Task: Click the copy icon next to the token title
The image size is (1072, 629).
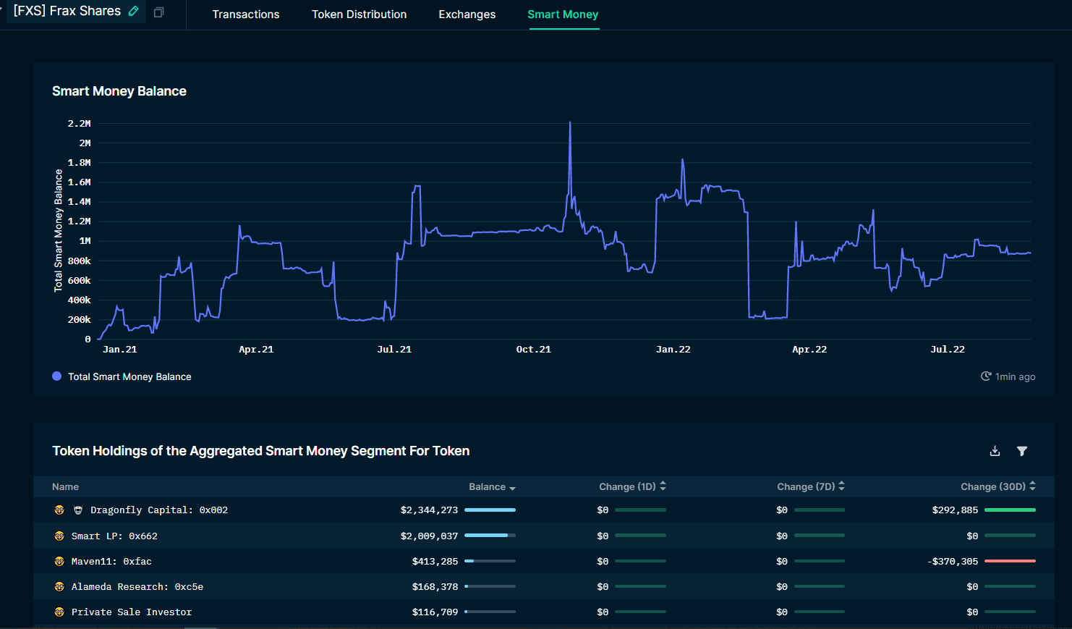Action: 158,12
